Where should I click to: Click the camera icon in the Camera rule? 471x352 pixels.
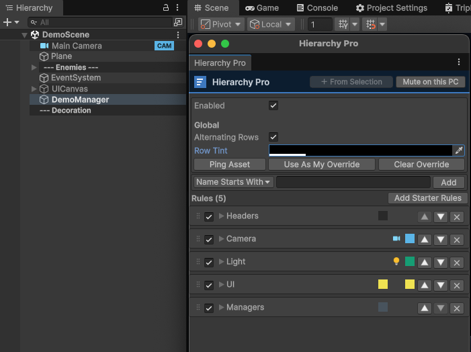click(396, 238)
